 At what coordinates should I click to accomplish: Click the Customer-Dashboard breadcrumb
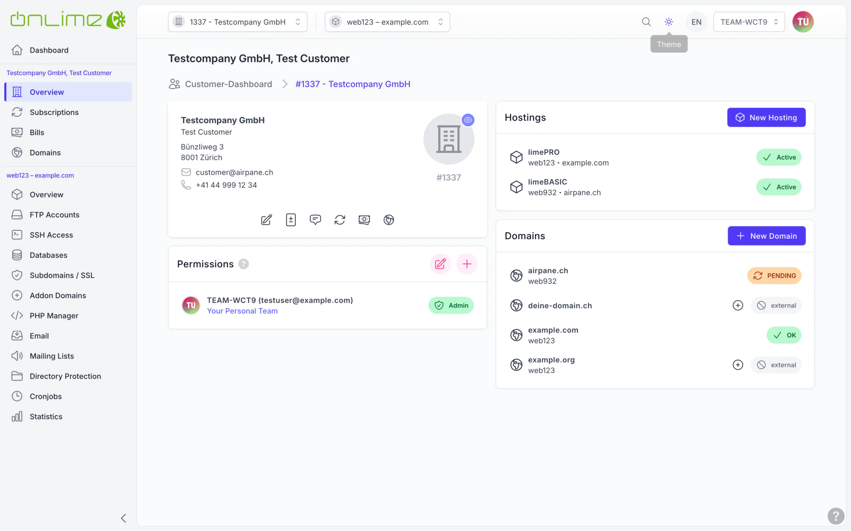coord(220,84)
